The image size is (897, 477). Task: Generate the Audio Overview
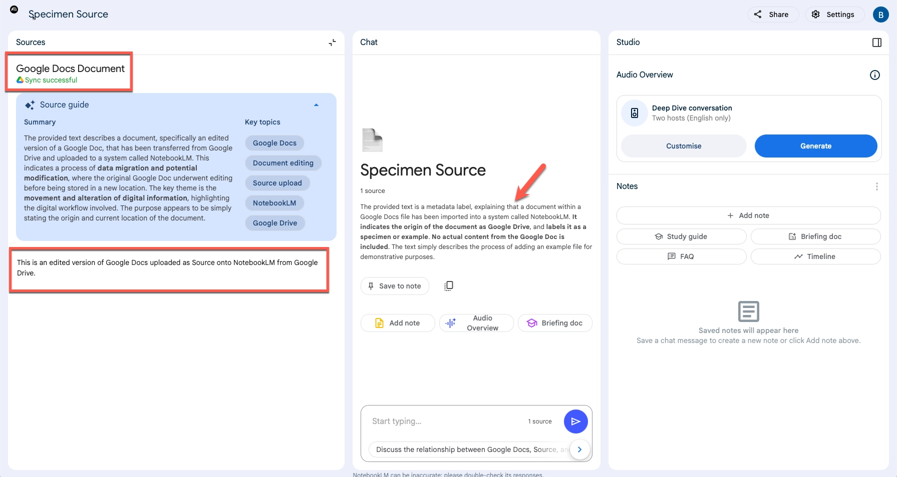point(816,146)
